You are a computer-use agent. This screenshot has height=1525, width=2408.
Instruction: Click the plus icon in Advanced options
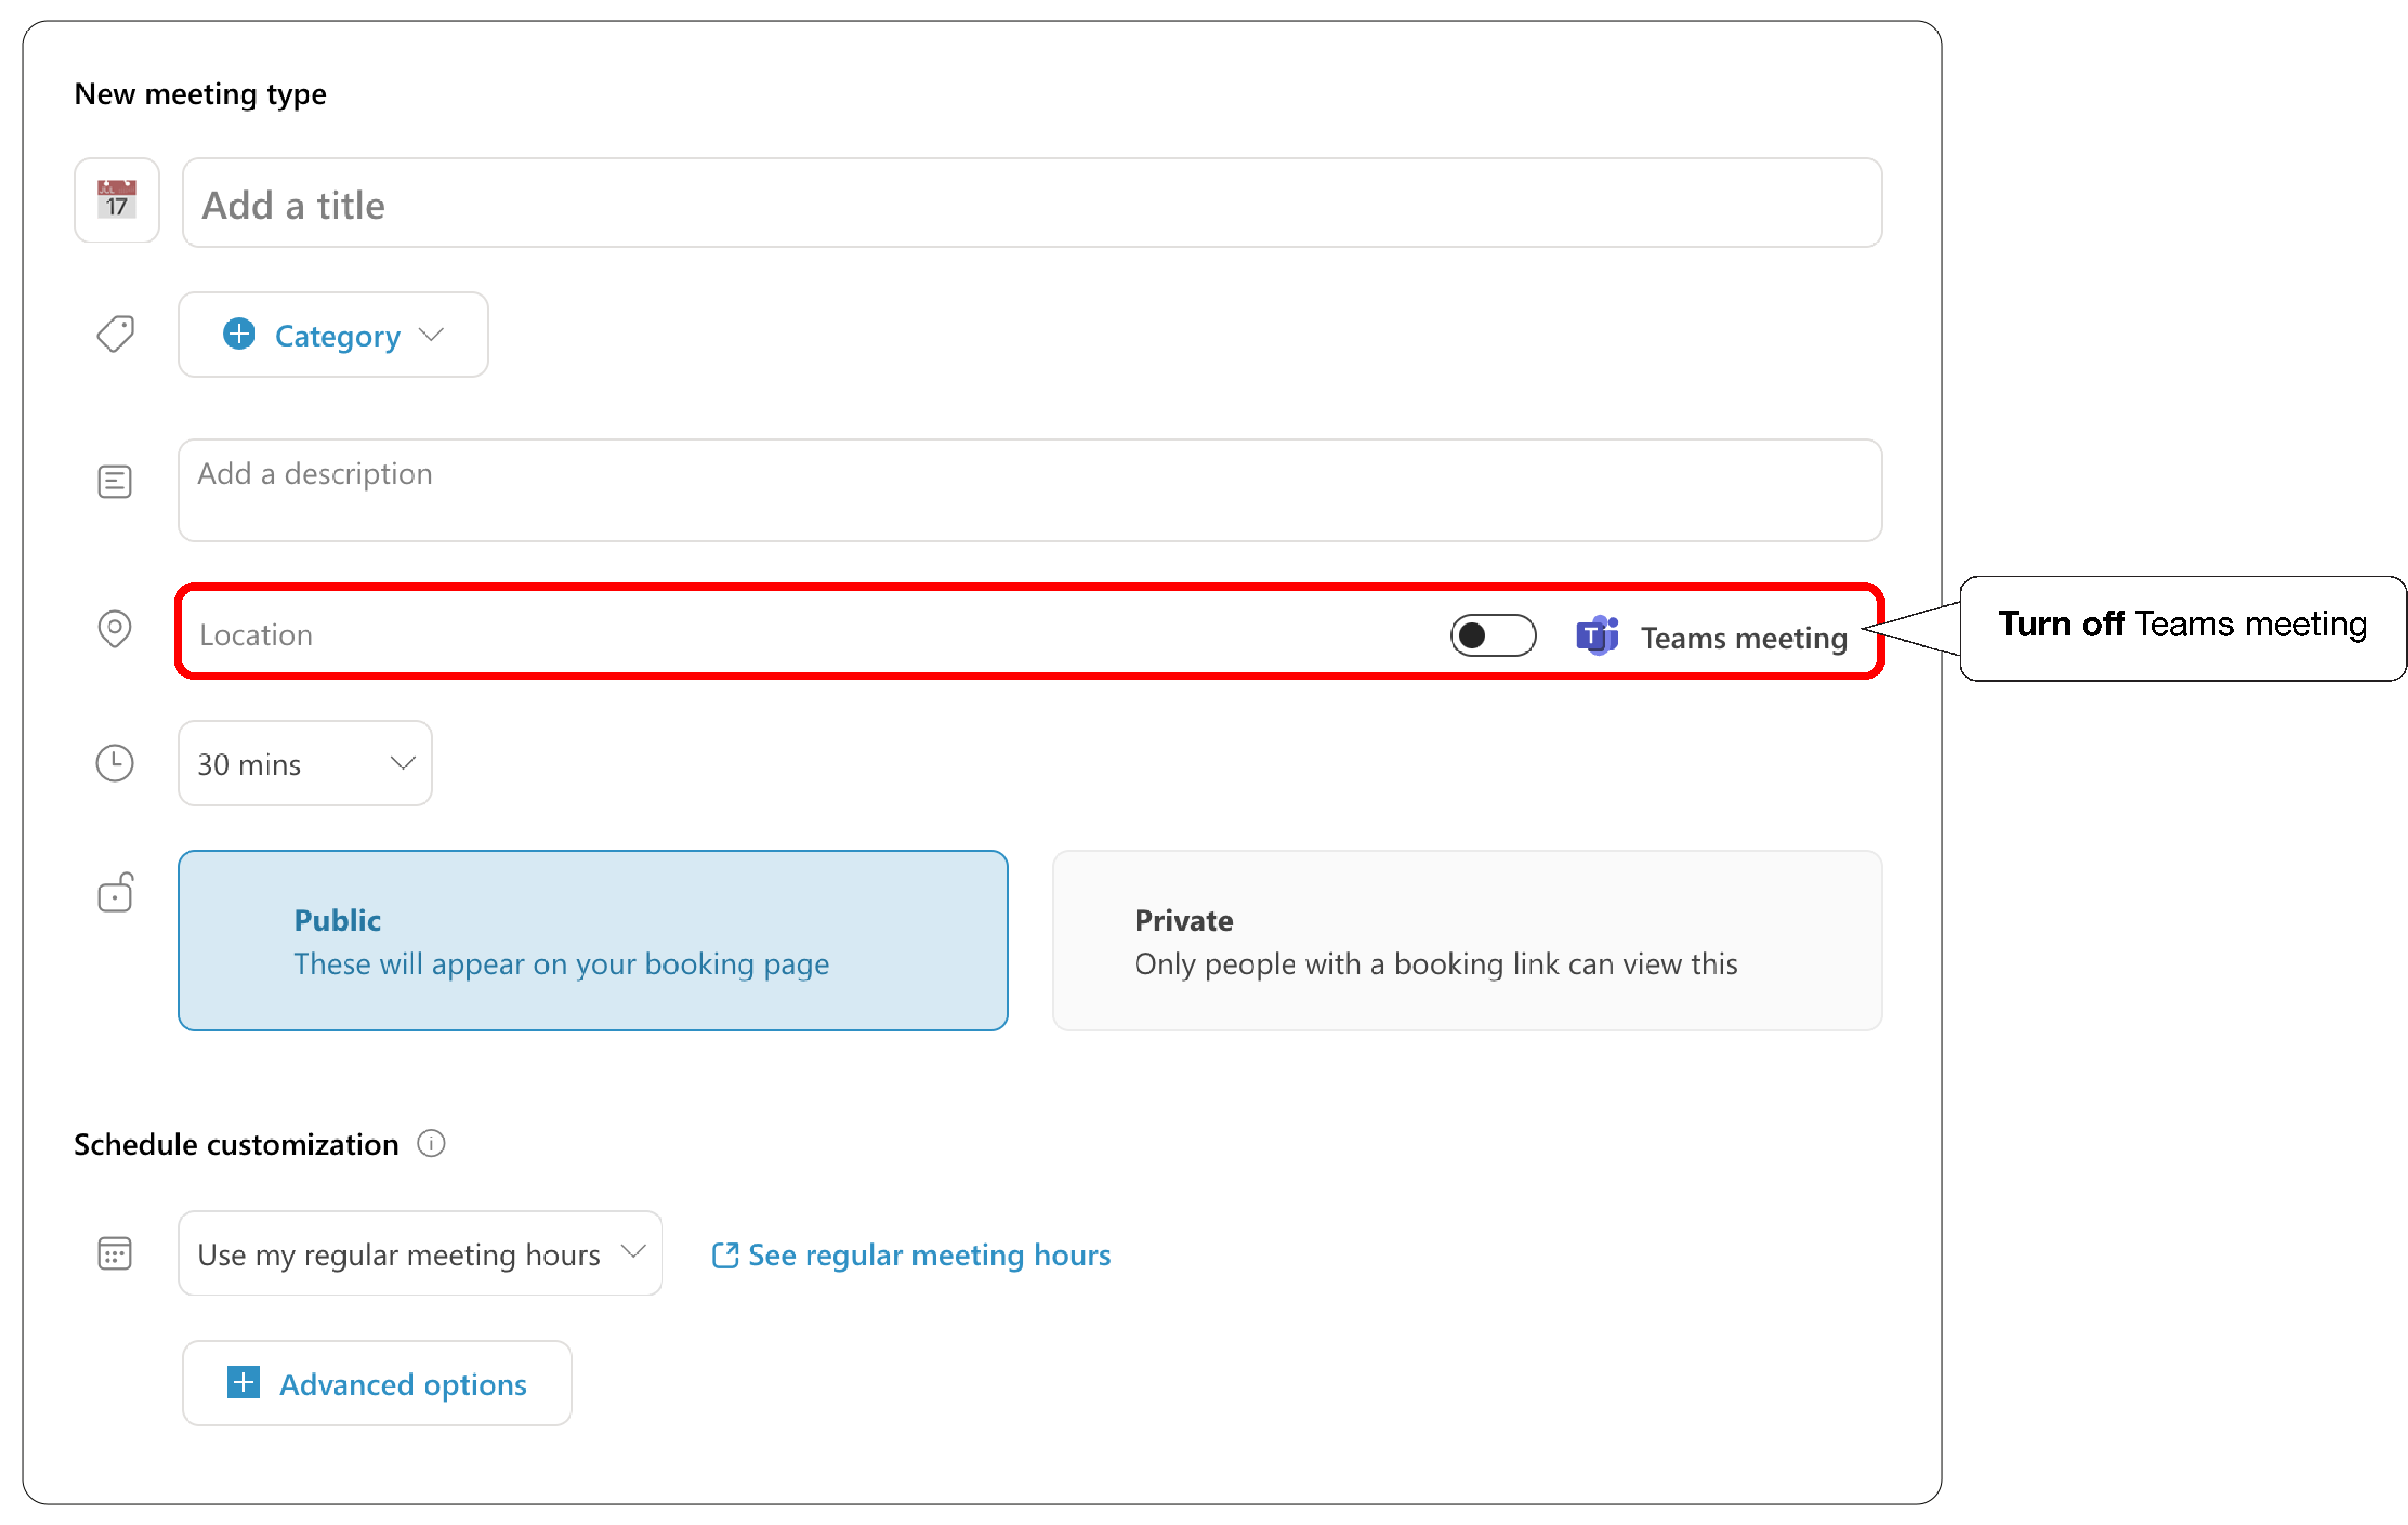pyautogui.click(x=243, y=1382)
